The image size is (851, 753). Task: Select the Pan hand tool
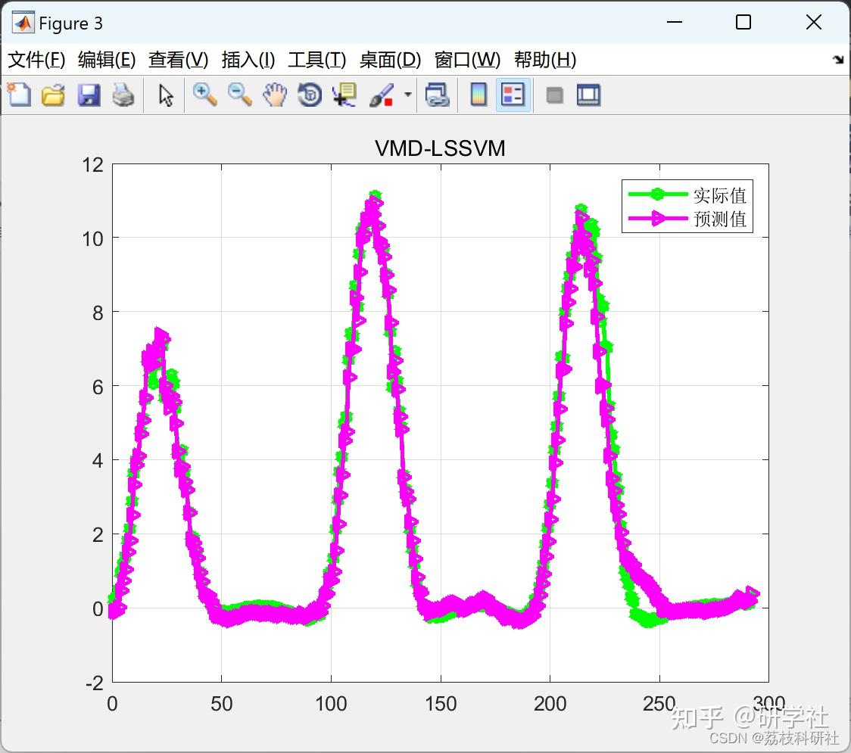[275, 95]
